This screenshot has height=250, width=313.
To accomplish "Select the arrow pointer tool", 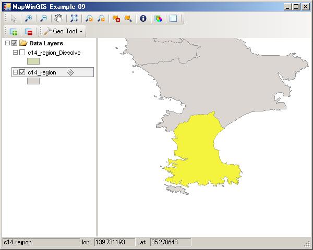I will tap(13, 18).
